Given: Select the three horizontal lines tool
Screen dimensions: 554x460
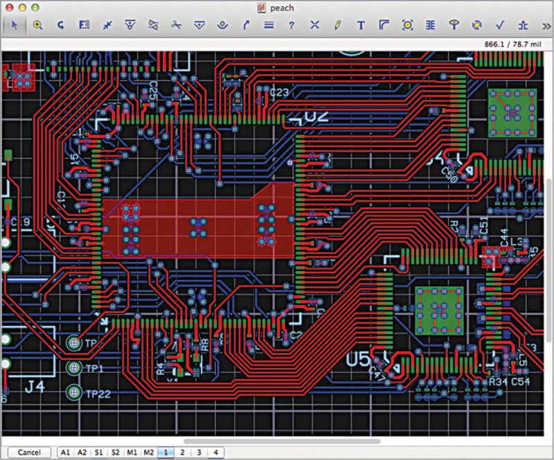Looking at the screenshot, I should [269, 26].
